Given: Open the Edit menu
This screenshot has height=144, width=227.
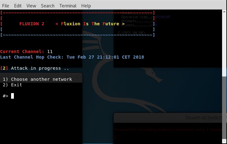Looking at the screenshot, I should (18, 6).
